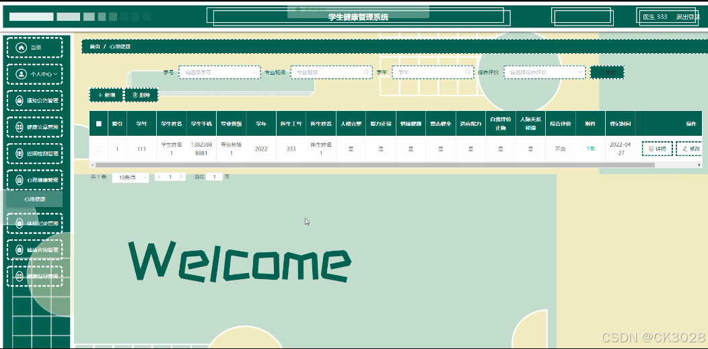The width and height of the screenshot is (708, 349).
Task: Open the 10条/页 page size dropdown
Action: [x=131, y=178]
